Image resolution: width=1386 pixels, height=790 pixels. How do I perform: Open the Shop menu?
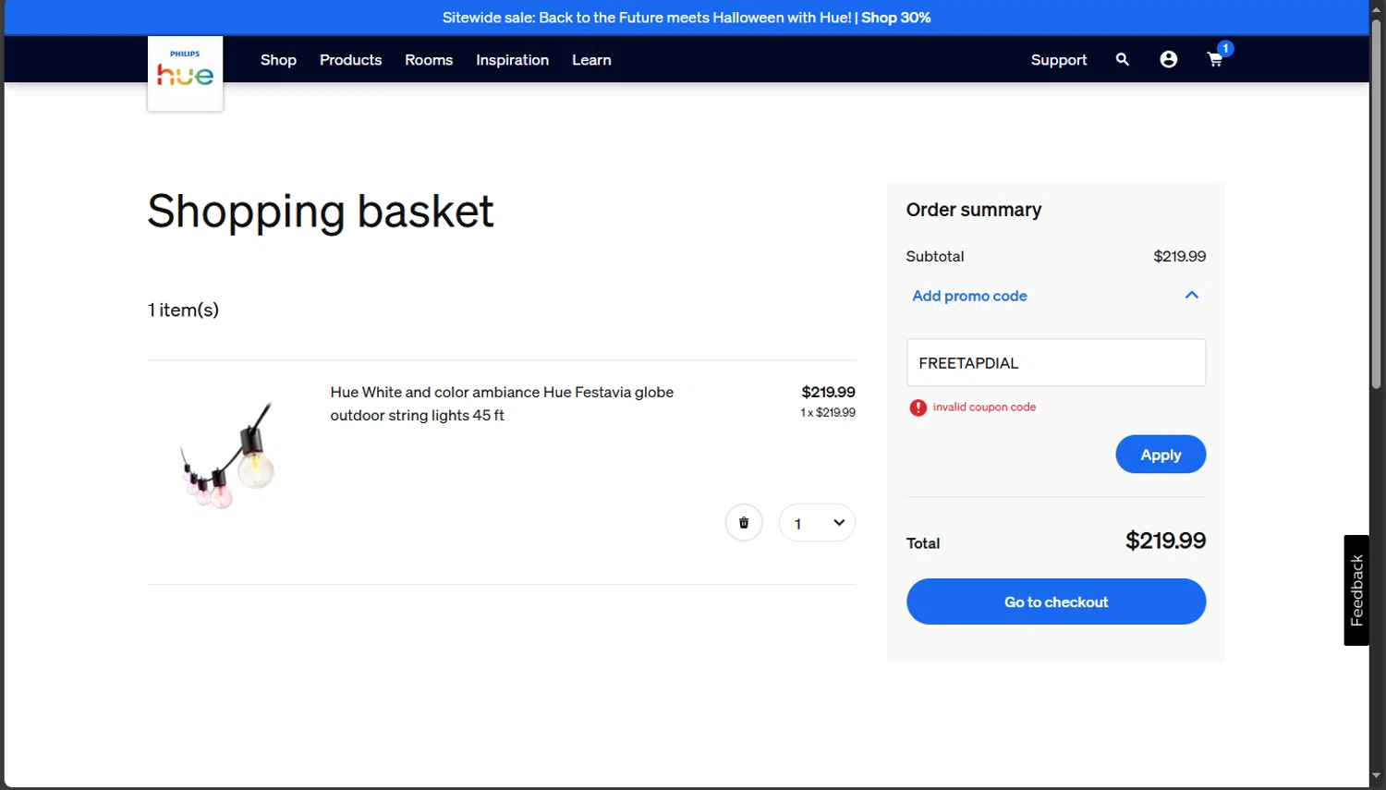[x=278, y=60]
